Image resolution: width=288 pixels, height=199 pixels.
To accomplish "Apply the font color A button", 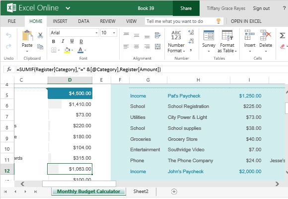I will click(80, 50).
